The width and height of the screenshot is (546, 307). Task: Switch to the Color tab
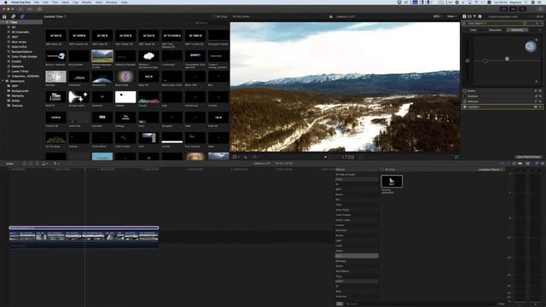(x=473, y=30)
